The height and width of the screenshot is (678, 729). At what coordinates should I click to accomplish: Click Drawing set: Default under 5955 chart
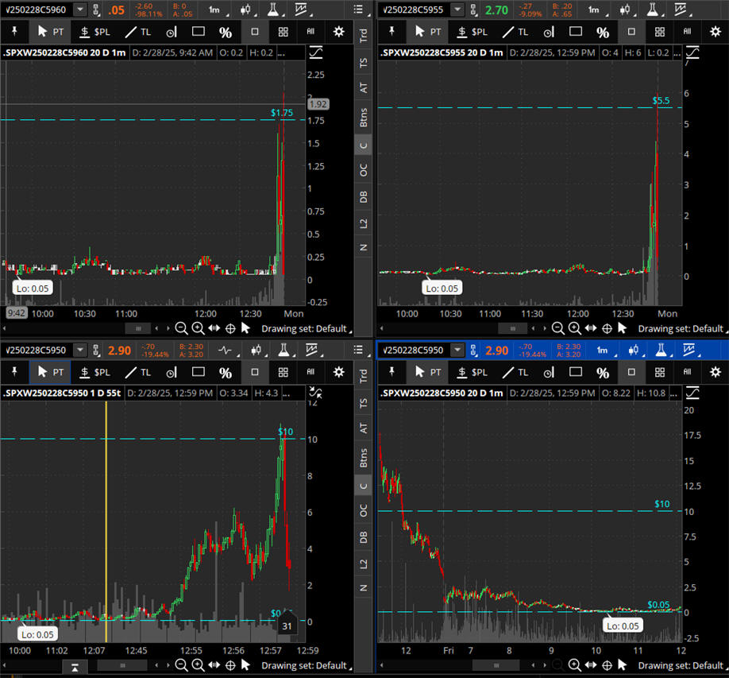[682, 328]
